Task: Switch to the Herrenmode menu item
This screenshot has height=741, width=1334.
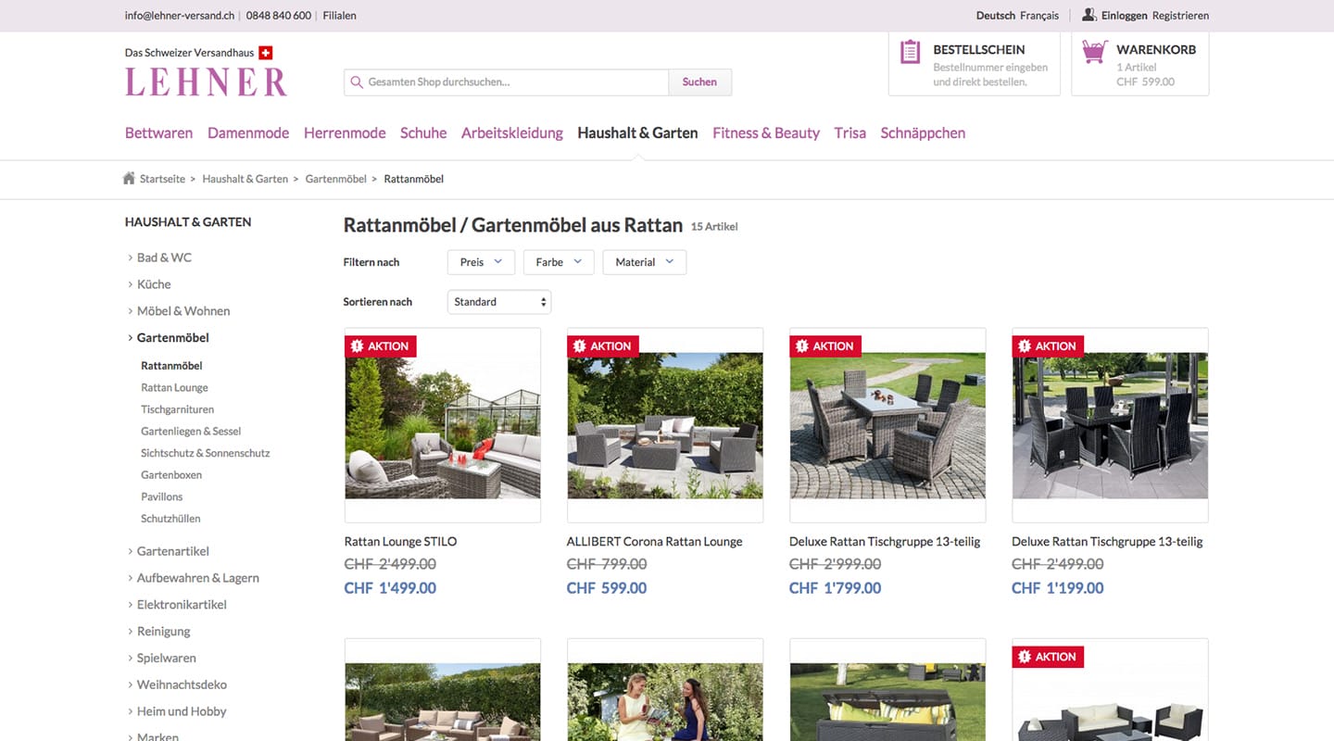Action: (x=345, y=132)
